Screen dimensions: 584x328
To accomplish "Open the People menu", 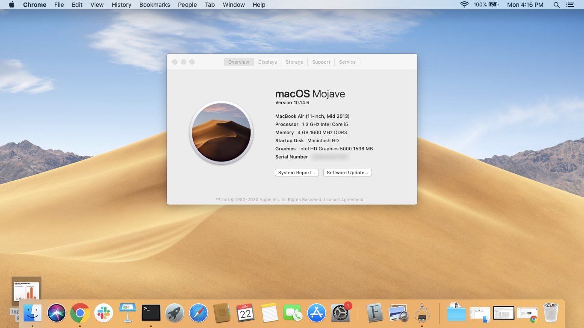I will pos(187,5).
